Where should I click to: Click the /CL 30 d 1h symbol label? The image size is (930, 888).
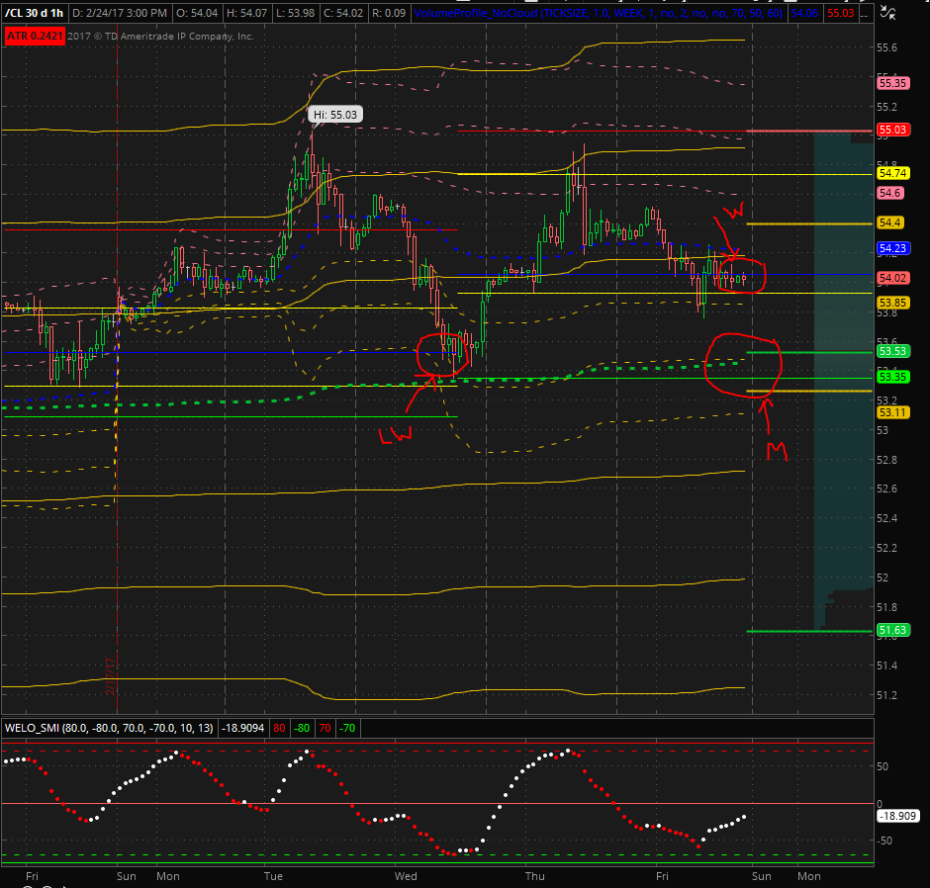point(34,13)
